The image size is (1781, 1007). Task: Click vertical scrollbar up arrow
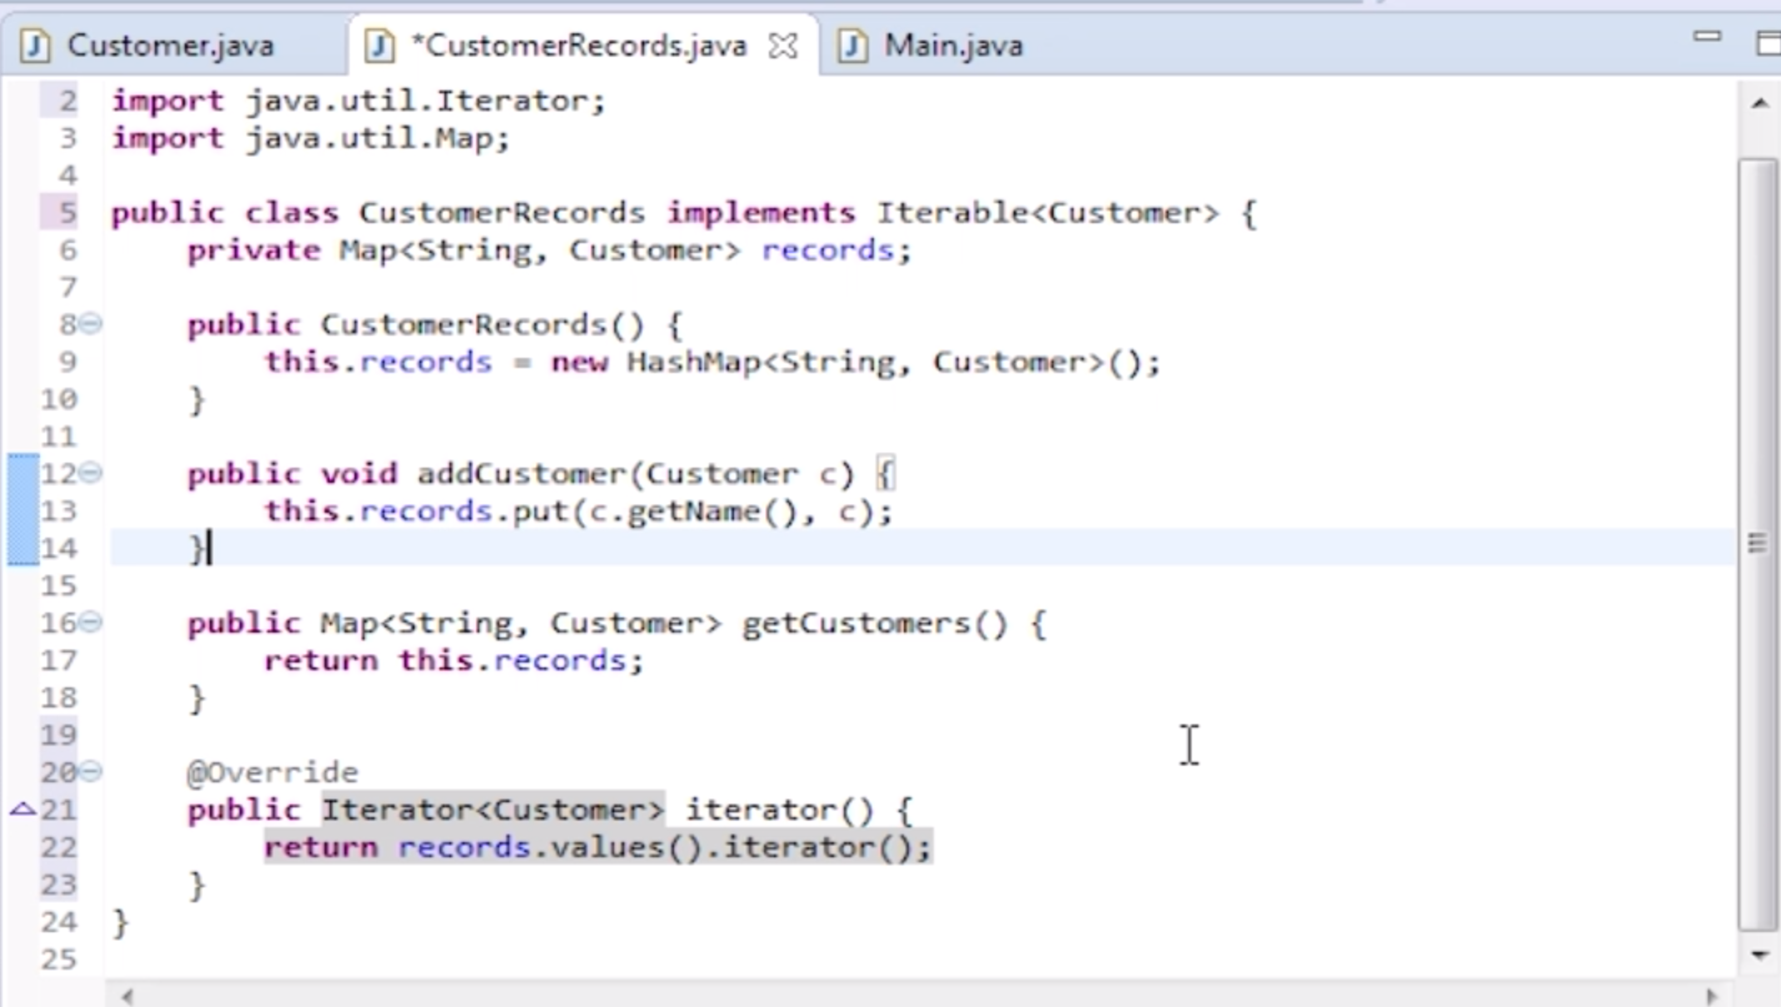coord(1759,103)
